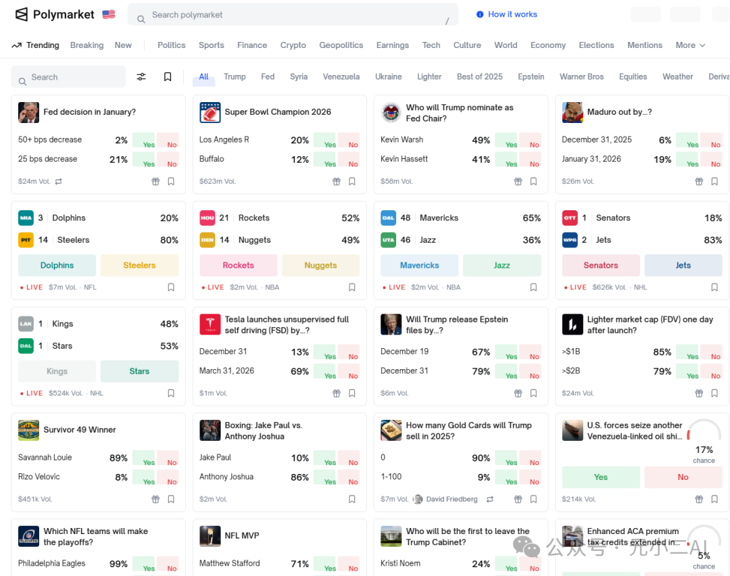Buy No on Venezuela-linked oil ship seizure

(683, 477)
